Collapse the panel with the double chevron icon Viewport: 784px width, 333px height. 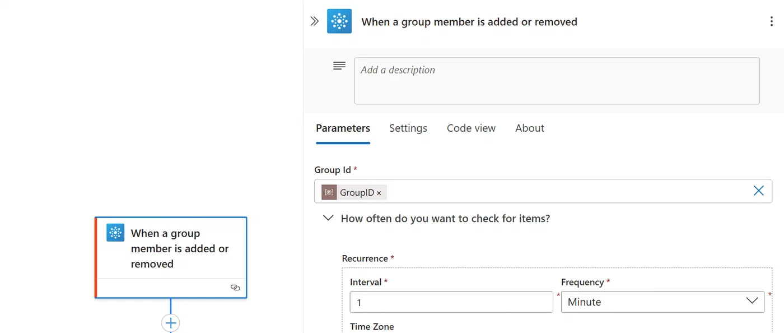[315, 21]
